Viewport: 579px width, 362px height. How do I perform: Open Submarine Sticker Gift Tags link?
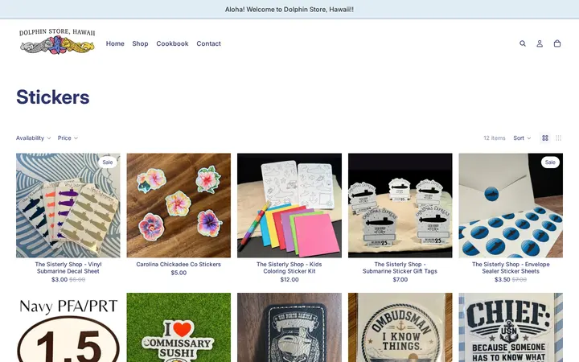click(x=400, y=268)
